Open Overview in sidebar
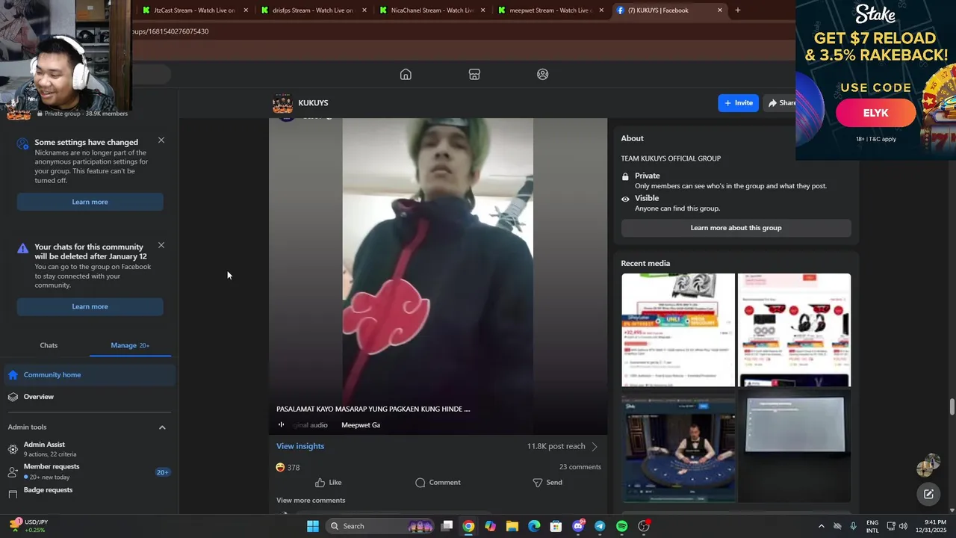 tap(88, 397)
